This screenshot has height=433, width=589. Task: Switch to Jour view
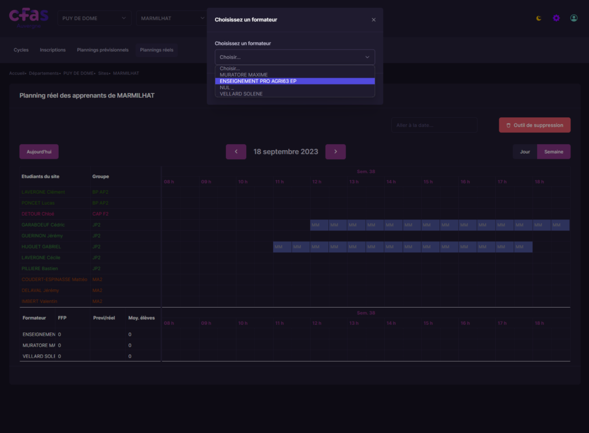point(525,152)
